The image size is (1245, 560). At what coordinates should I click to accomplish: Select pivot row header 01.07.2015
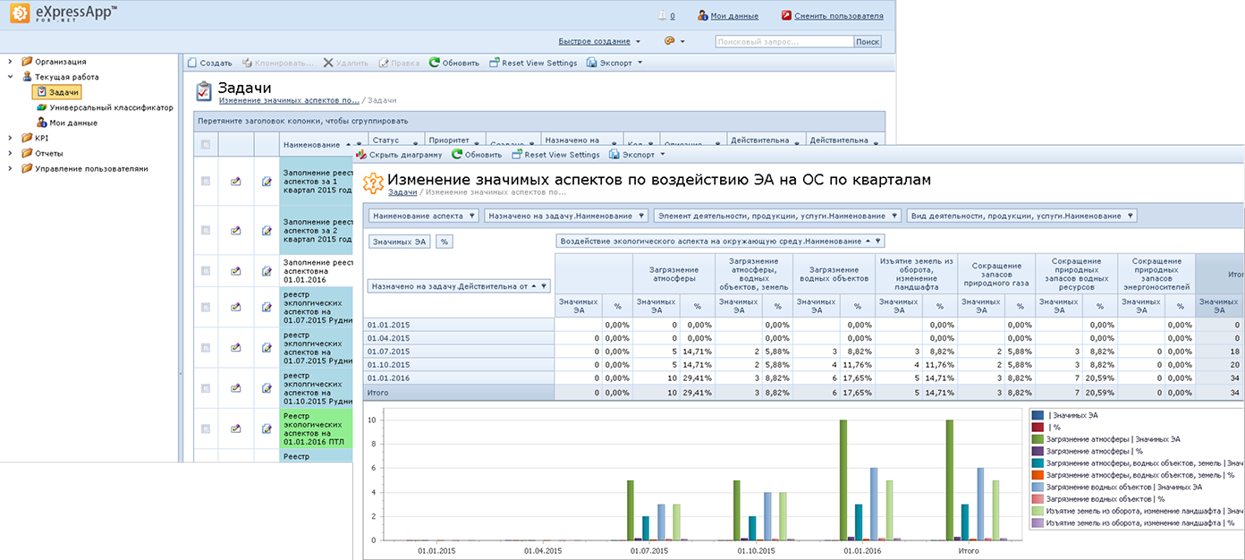coord(460,352)
